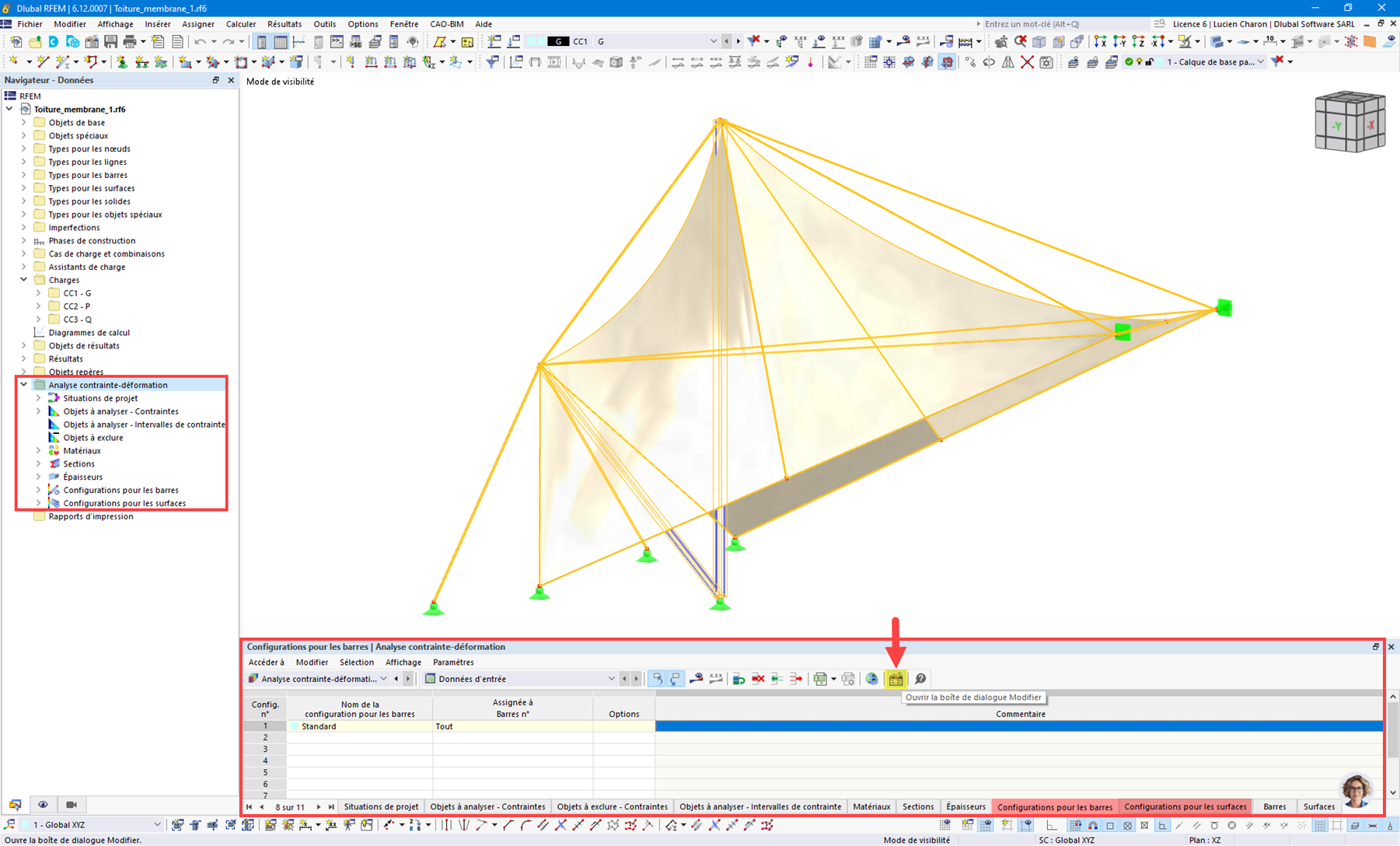The width and height of the screenshot is (1400, 846).
Task: Switch to the eye Views tab below the navigator
Action: pos(43,805)
